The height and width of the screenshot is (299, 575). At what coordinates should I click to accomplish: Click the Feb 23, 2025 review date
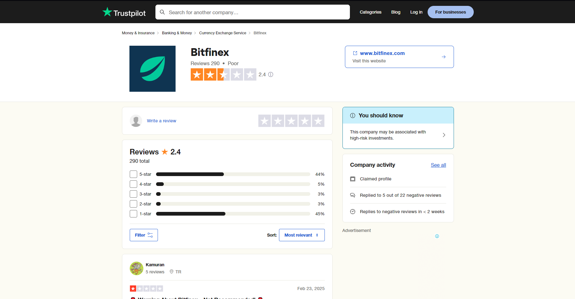click(311, 288)
